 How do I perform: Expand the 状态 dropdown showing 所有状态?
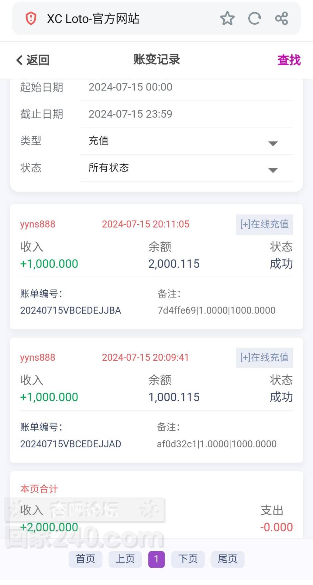coord(182,168)
